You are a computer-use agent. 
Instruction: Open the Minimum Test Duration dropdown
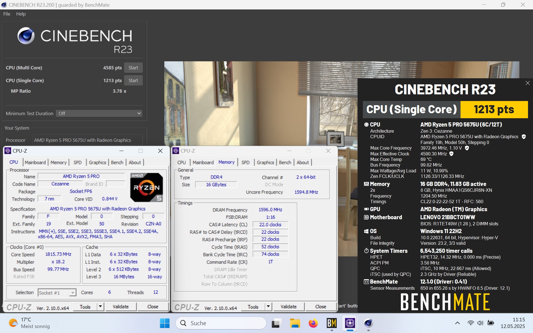click(x=99, y=113)
